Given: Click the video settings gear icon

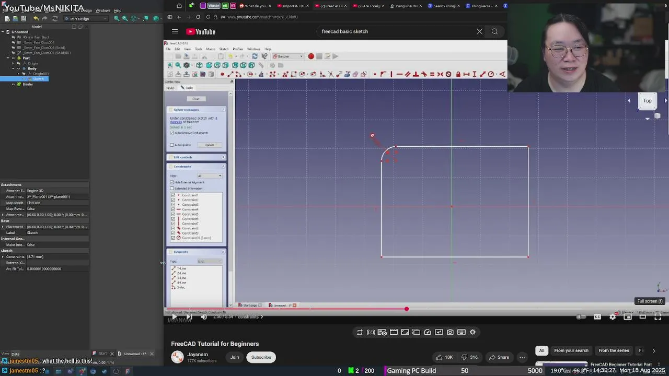Looking at the screenshot, I should (x=613, y=317).
